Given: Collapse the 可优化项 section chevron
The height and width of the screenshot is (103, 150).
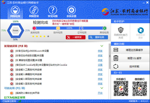Looking at the screenshot, I should pyautogui.click(x=102, y=88).
